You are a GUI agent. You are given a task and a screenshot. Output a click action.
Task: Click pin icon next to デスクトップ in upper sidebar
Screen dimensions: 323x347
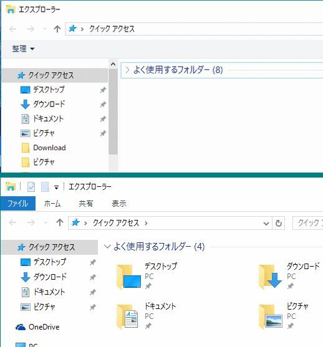point(103,90)
